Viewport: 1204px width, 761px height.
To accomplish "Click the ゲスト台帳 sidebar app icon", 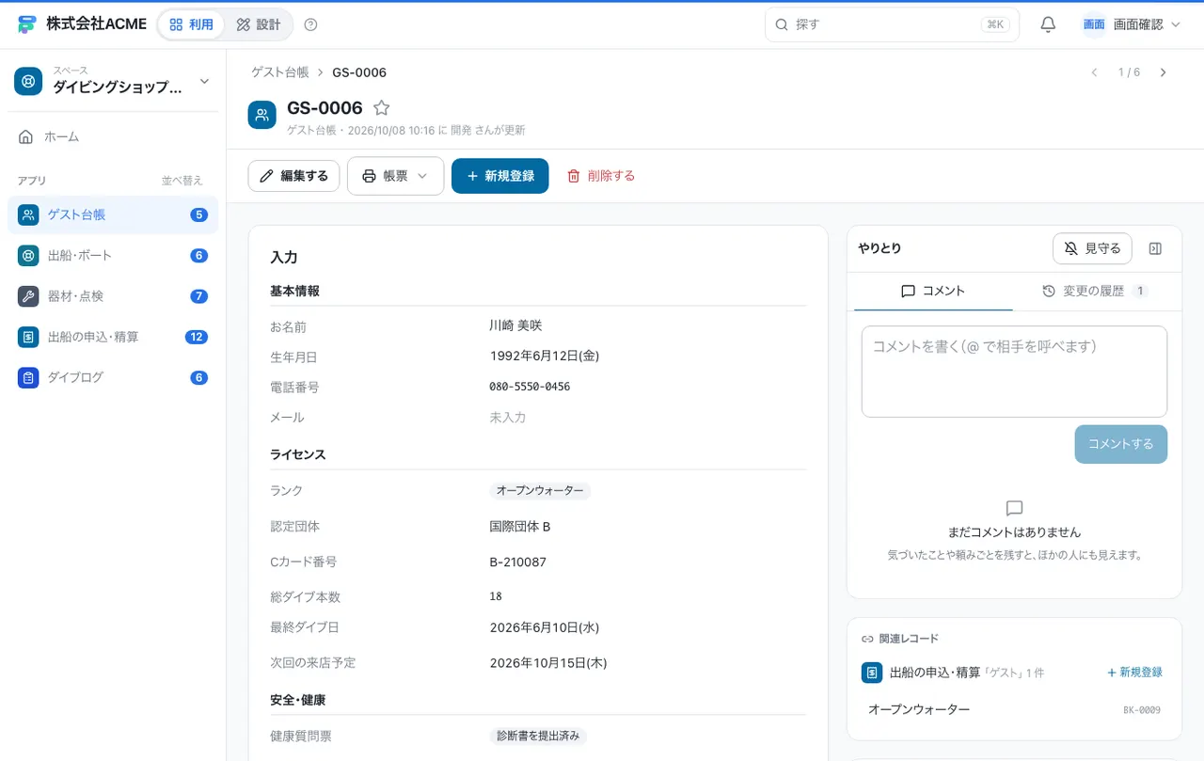I will point(28,214).
